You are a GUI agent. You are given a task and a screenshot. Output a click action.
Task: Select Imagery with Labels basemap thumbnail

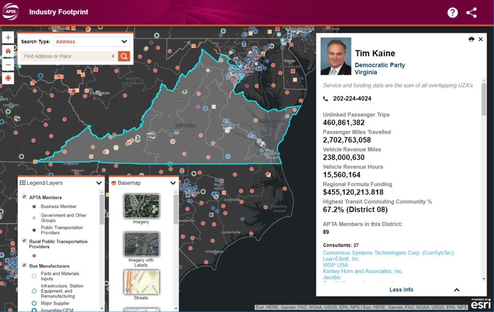(x=141, y=245)
